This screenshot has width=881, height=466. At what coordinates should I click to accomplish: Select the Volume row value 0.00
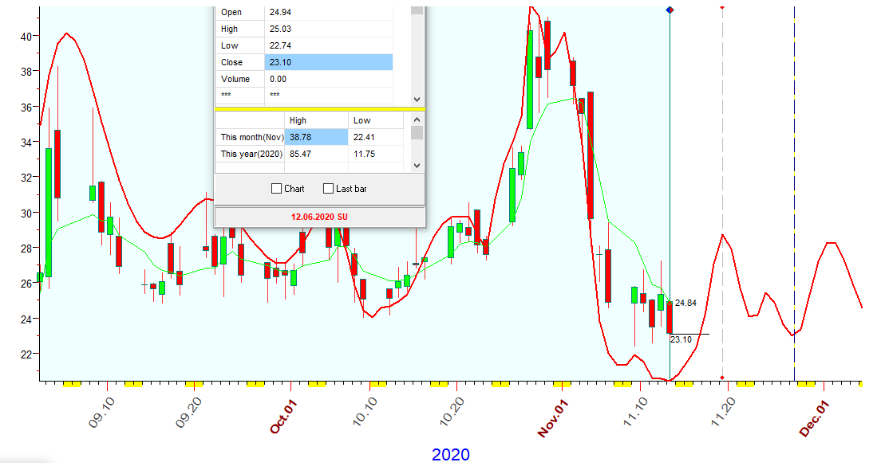[328, 79]
